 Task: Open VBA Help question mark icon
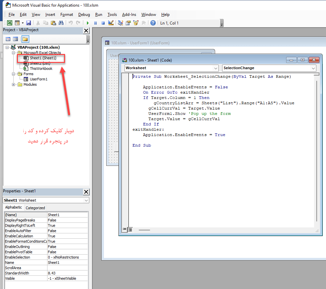click(153, 23)
